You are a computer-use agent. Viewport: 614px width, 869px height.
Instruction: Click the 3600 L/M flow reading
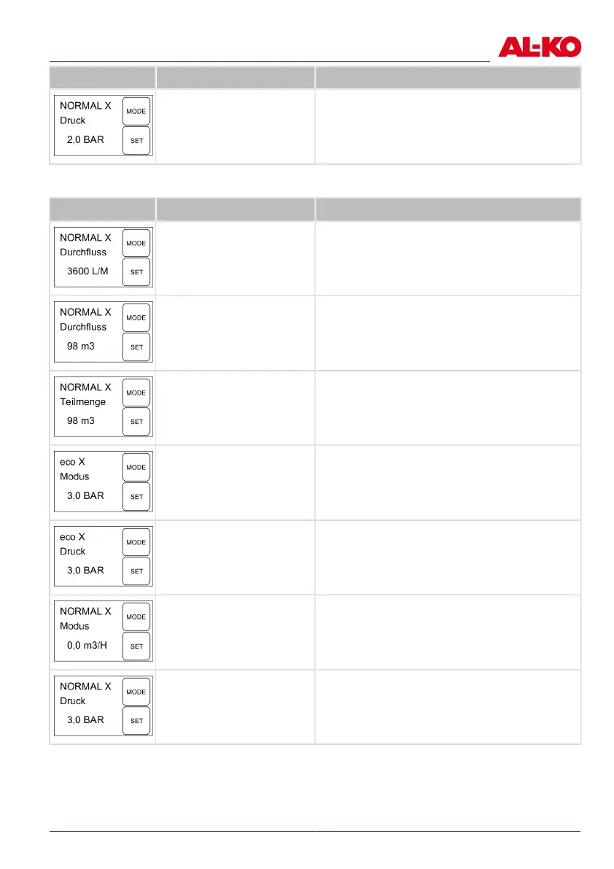pyautogui.click(x=88, y=271)
